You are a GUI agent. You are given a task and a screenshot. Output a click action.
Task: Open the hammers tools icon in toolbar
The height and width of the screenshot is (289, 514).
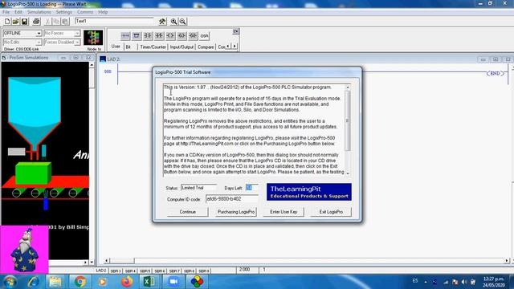pyautogui.click(x=162, y=22)
